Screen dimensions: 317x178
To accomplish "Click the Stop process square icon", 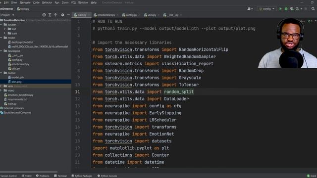I will point(306,9).
